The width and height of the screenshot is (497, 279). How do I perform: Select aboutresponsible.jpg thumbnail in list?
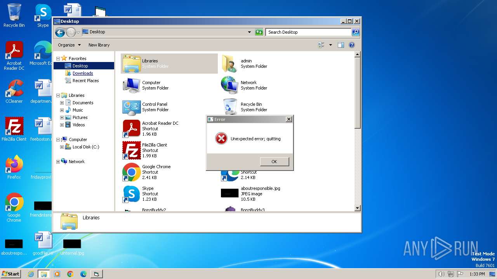[x=229, y=193]
